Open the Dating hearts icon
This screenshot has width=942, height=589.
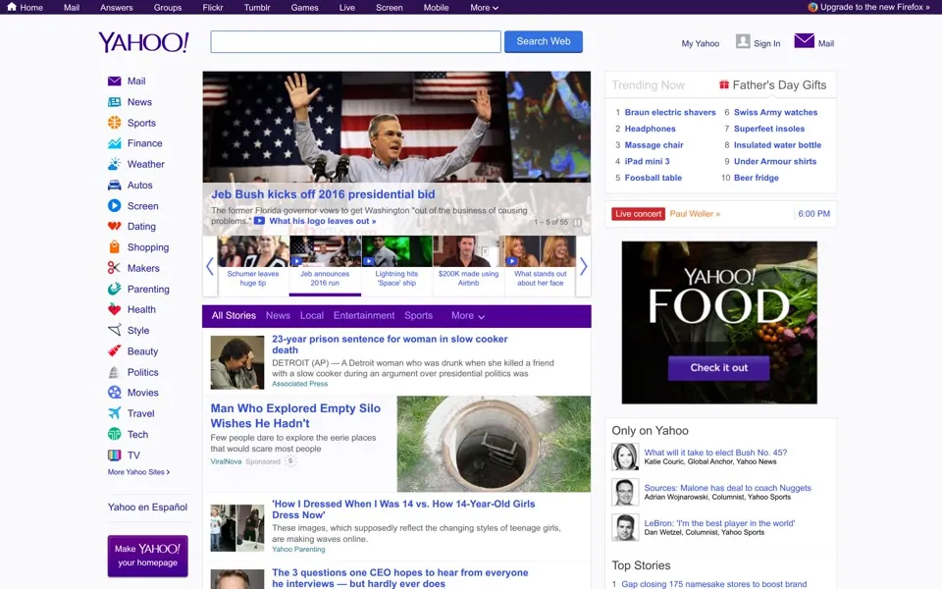click(114, 227)
